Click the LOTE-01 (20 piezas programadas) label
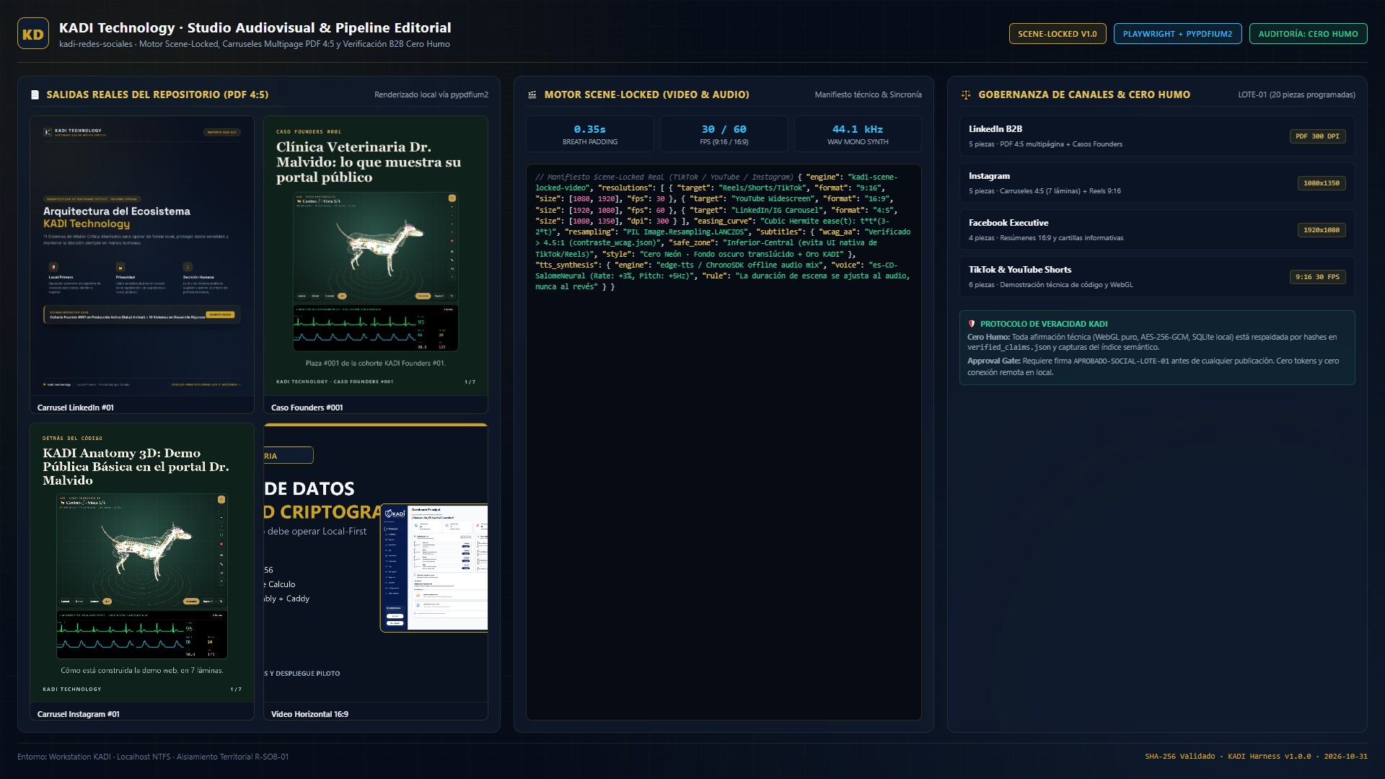The width and height of the screenshot is (1385, 779). coord(1296,94)
